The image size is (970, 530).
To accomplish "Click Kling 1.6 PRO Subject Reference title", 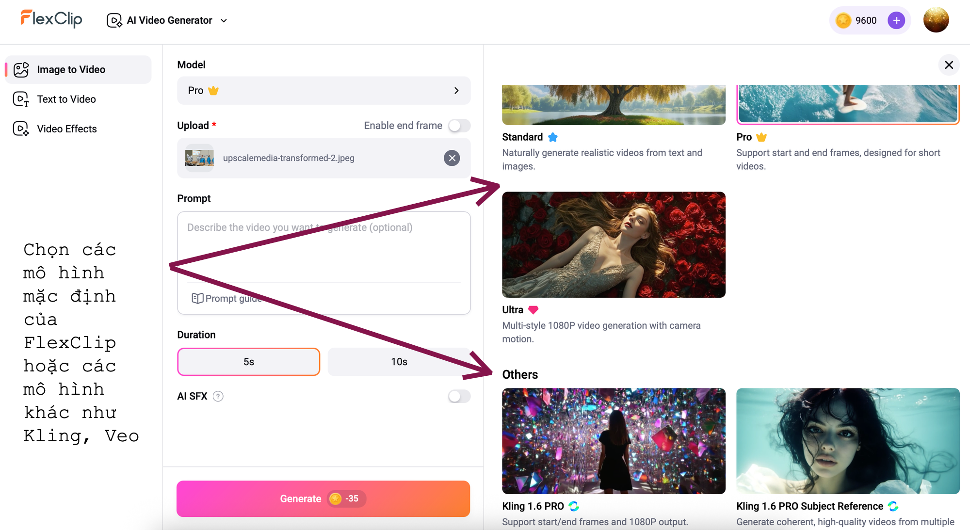I will click(x=809, y=506).
